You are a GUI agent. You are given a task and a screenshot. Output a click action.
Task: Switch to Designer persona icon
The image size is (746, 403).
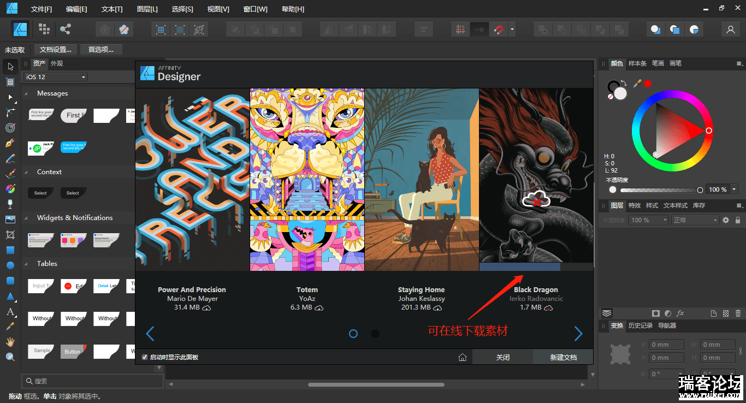click(21, 29)
